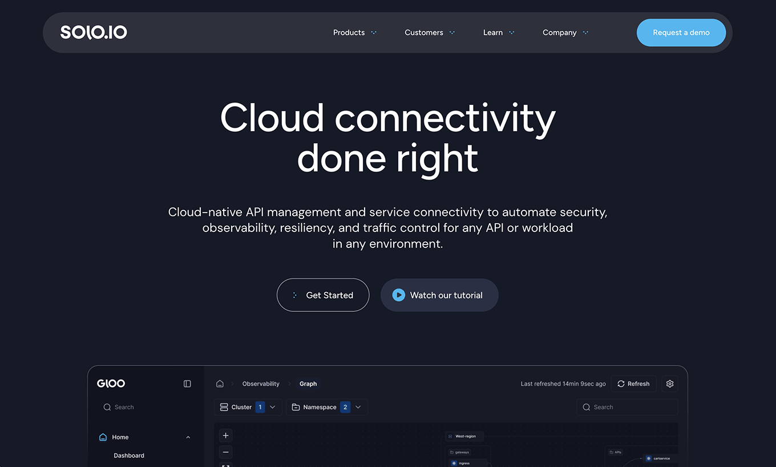This screenshot has width=776, height=467.
Task: Toggle the Gloo sidebar collapse icon
Action: pyautogui.click(x=187, y=384)
